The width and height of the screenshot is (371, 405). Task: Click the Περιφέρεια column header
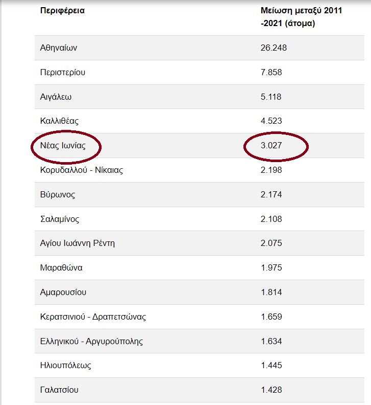(62, 11)
